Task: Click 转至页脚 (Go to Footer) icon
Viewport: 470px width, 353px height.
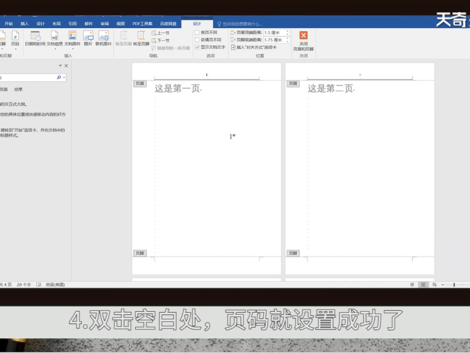Action: point(141,38)
